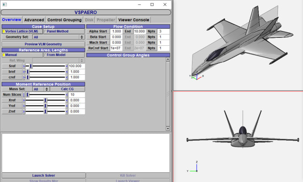Click the cref slider right arrow
This screenshot has height=182, width=303.
(67, 77)
